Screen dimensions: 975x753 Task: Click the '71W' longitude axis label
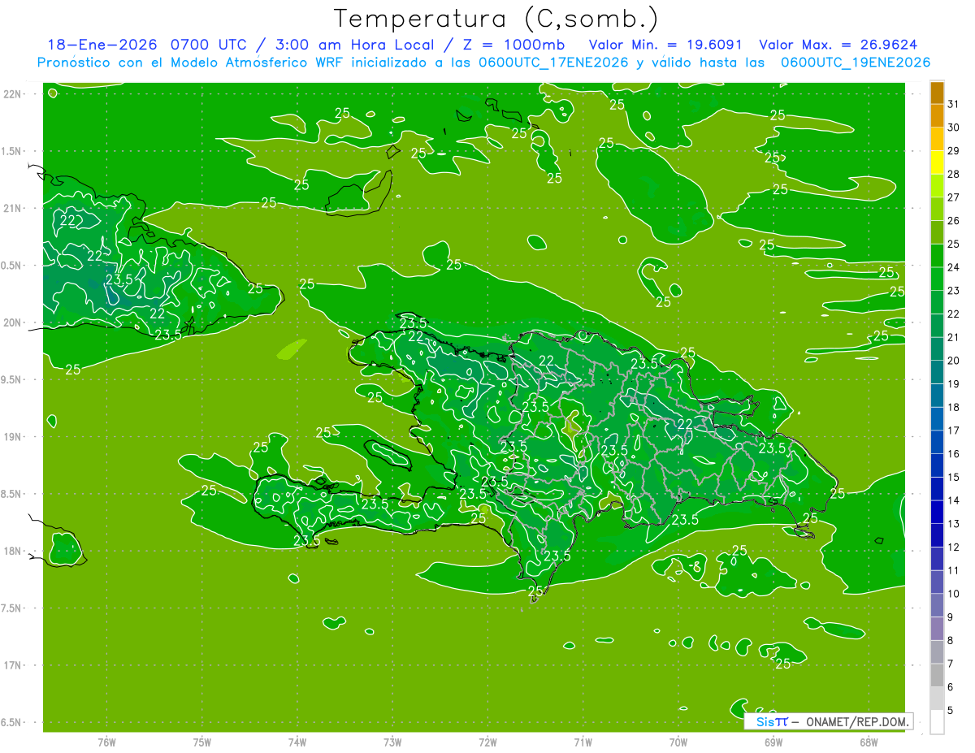[583, 742]
